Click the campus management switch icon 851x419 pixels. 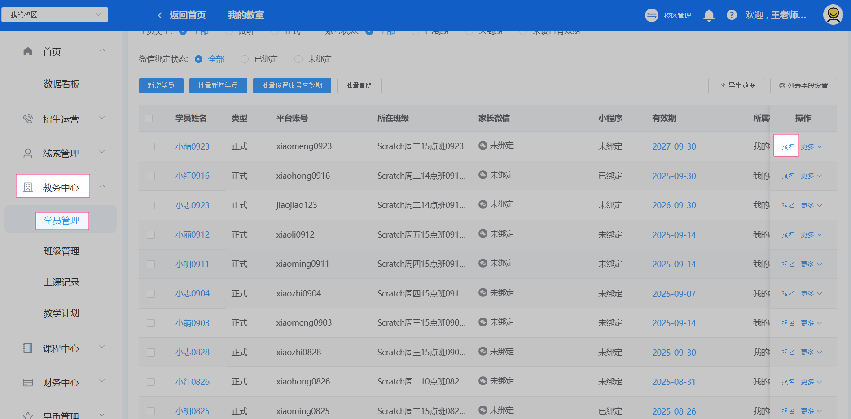[x=651, y=15]
